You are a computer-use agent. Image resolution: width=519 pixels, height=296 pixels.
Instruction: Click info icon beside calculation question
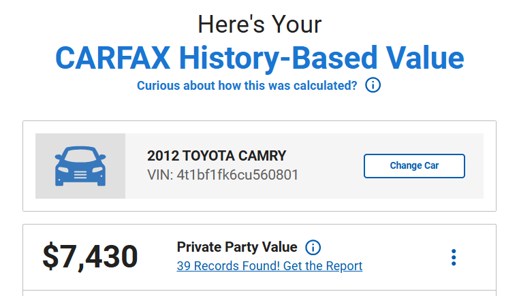(373, 85)
